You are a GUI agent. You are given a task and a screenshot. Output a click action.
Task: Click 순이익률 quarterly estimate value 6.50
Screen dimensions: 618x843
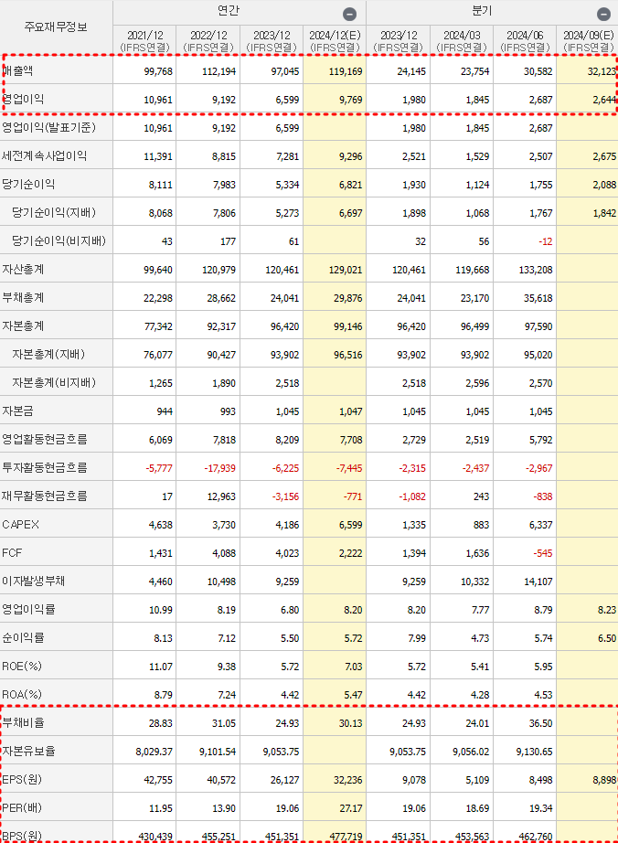(607, 639)
